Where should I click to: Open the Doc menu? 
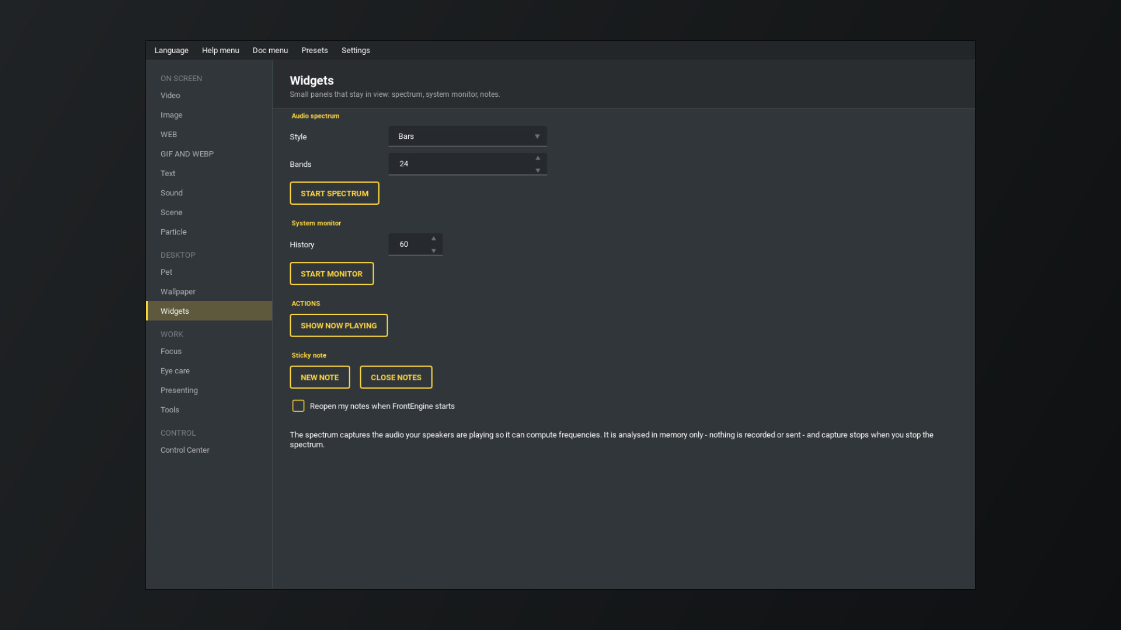click(x=270, y=50)
